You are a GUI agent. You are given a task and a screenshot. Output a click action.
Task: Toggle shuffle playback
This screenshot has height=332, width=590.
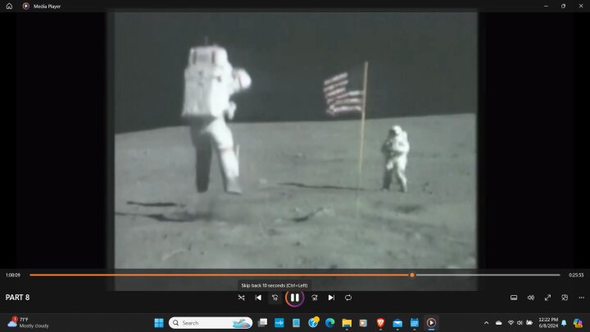click(241, 298)
